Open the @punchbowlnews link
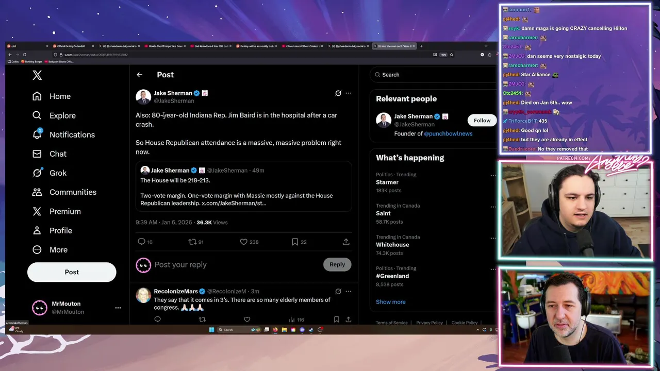 click(448, 133)
